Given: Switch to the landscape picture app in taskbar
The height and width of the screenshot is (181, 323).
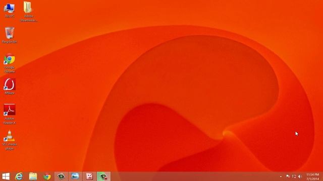Looking at the screenshot, I should pyautogui.click(x=75, y=176).
